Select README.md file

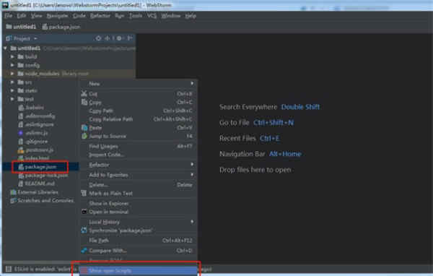[x=40, y=184]
